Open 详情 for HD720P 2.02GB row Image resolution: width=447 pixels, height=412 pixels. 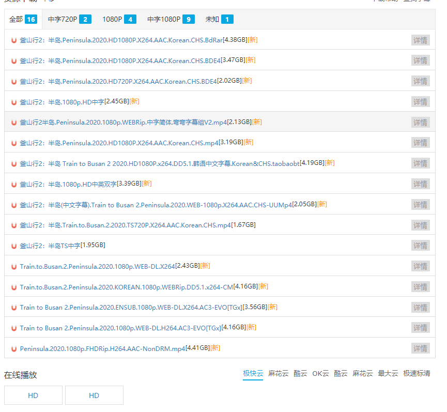420,81
